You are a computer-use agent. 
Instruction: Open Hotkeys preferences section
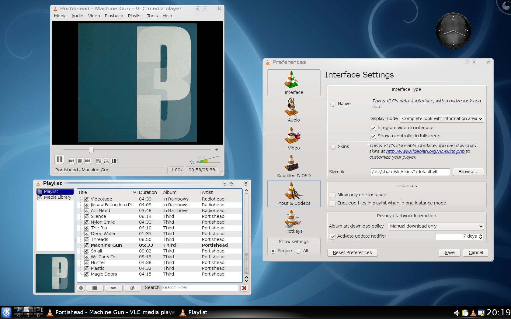coord(294,221)
